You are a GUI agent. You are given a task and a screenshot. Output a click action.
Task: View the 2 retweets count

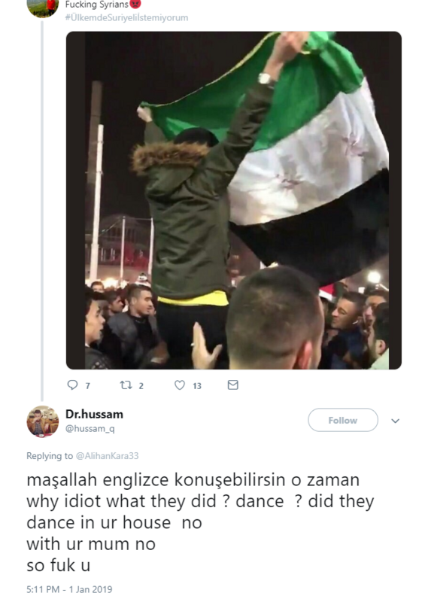point(141,386)
